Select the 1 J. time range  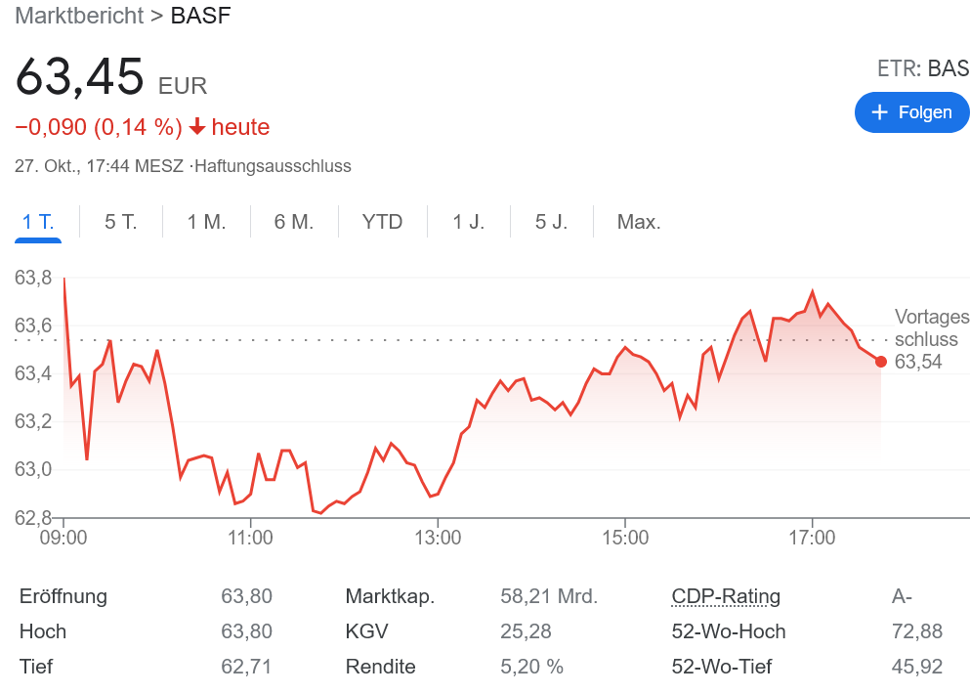click(467, 222)
